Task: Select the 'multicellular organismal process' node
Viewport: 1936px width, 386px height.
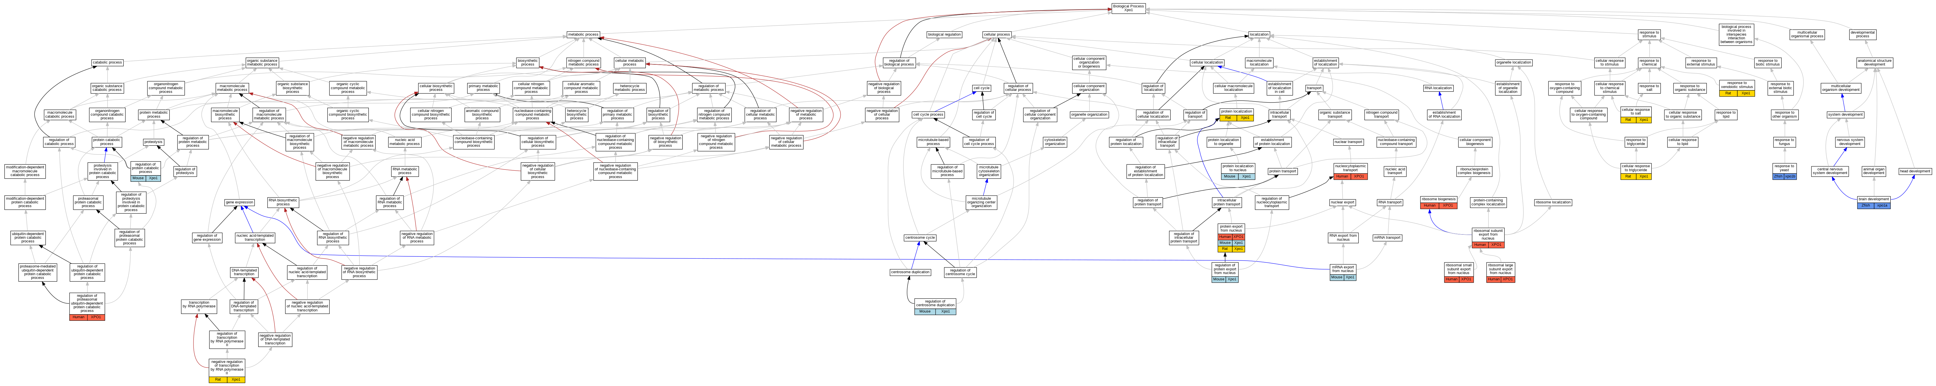Action: (x=1806, y=34)
